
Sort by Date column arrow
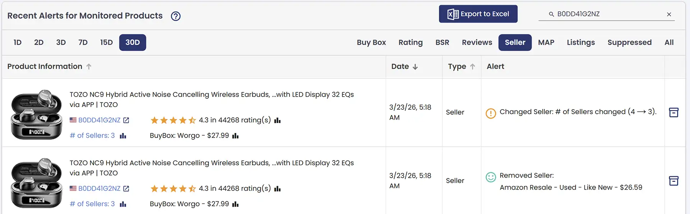(x=415, y=66)
